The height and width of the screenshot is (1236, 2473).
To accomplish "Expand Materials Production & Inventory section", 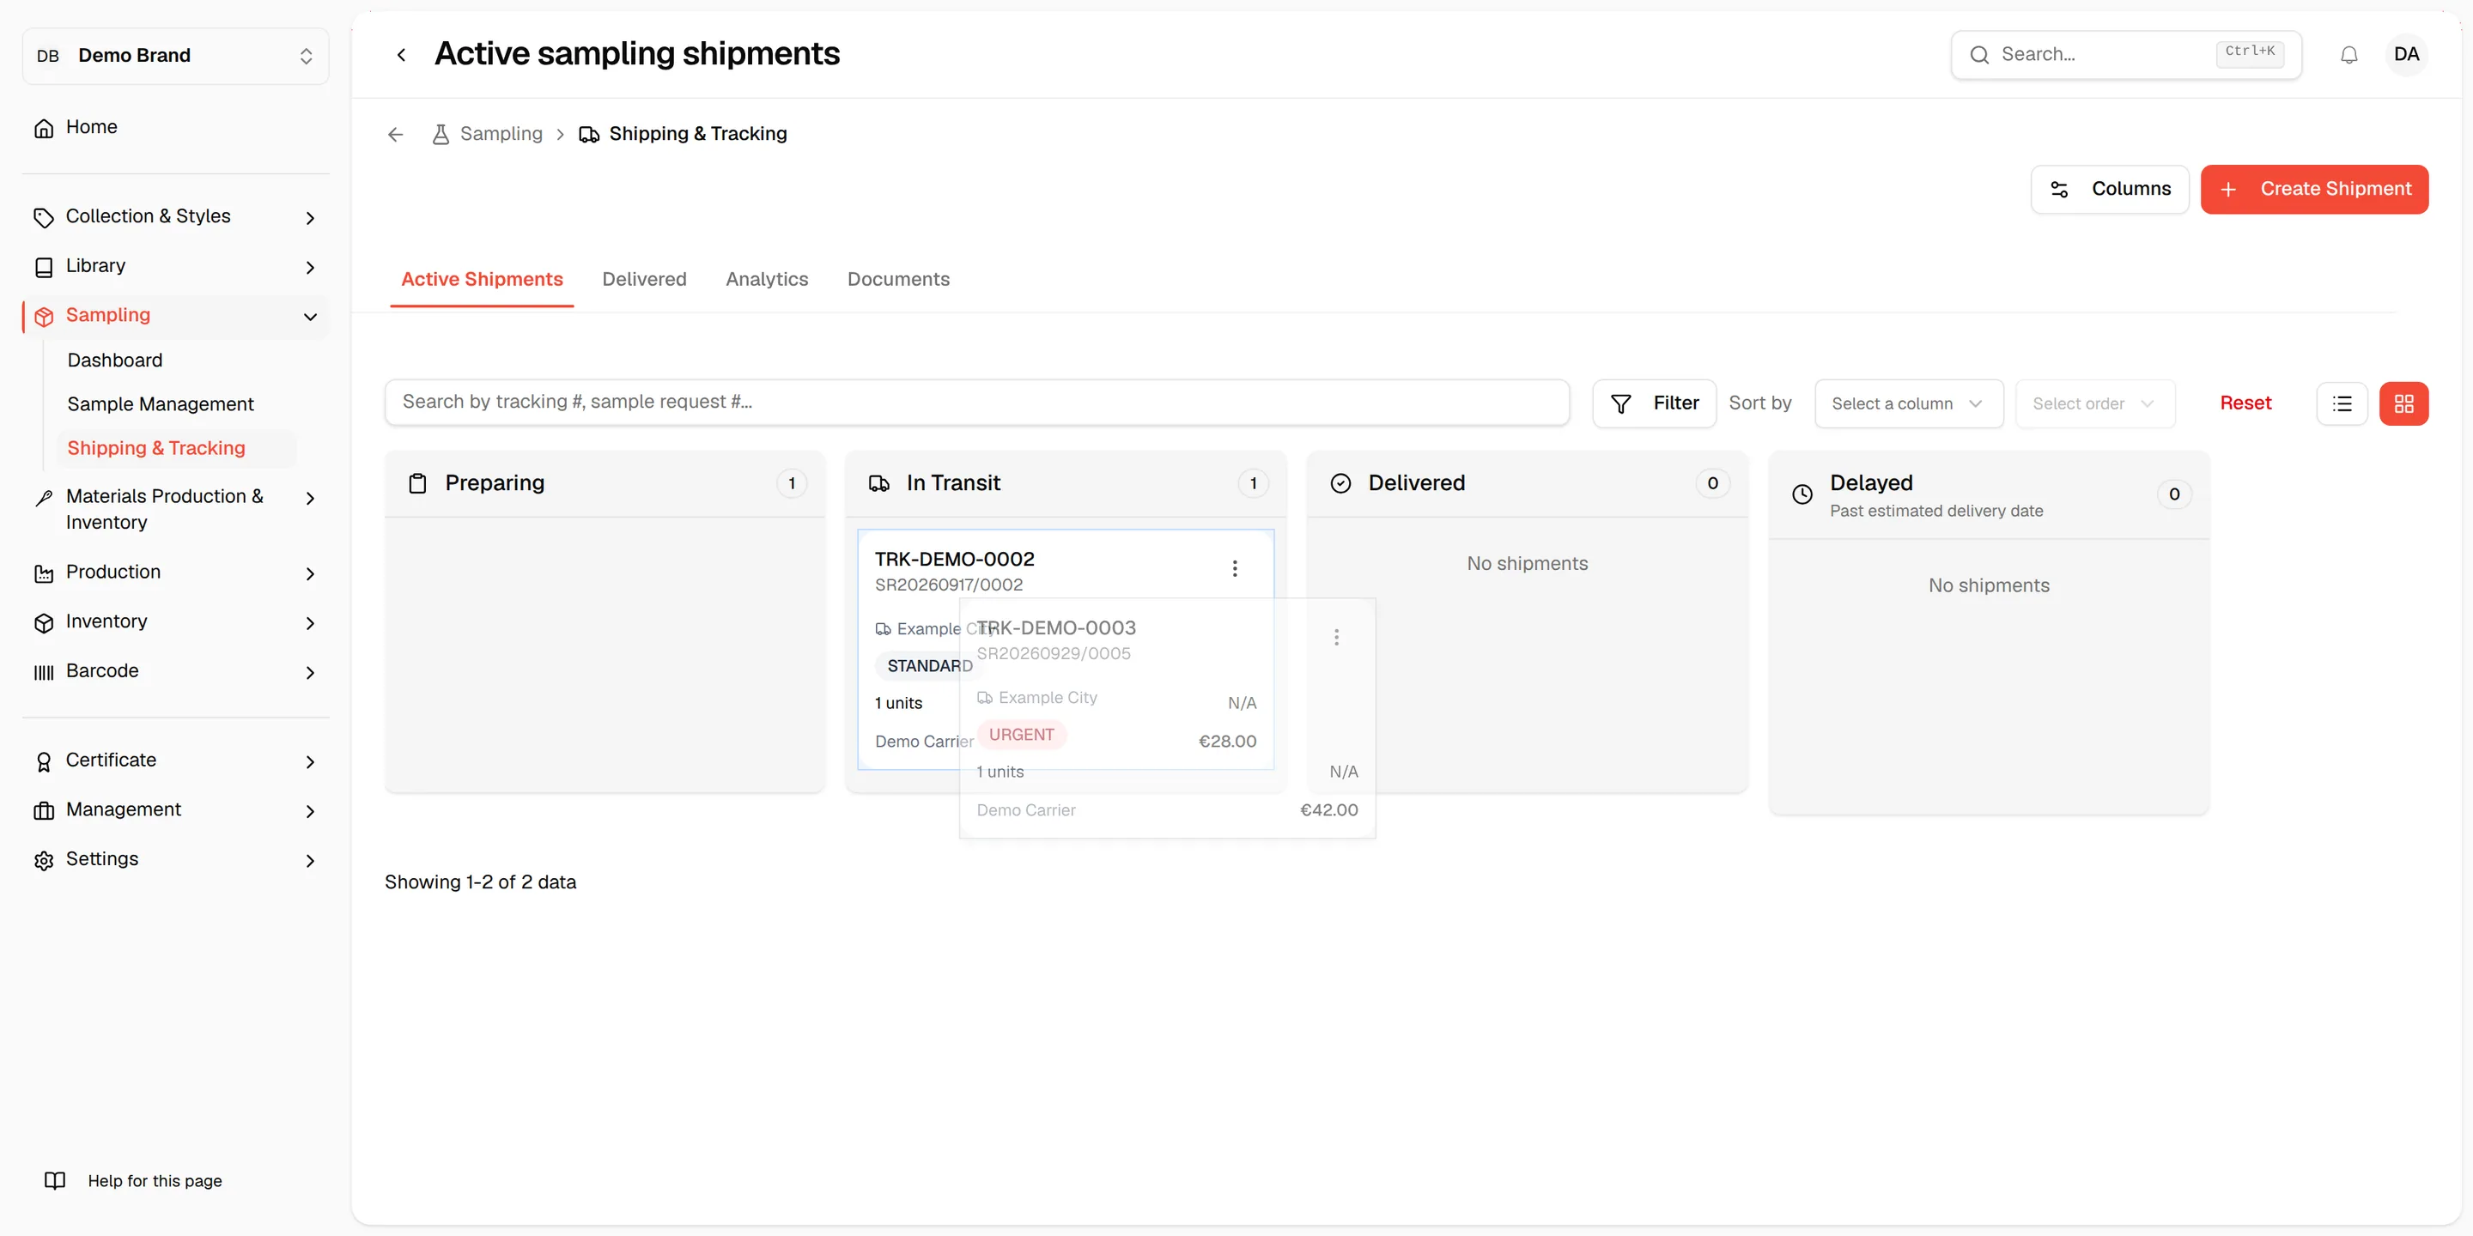I will pos(174,509).
